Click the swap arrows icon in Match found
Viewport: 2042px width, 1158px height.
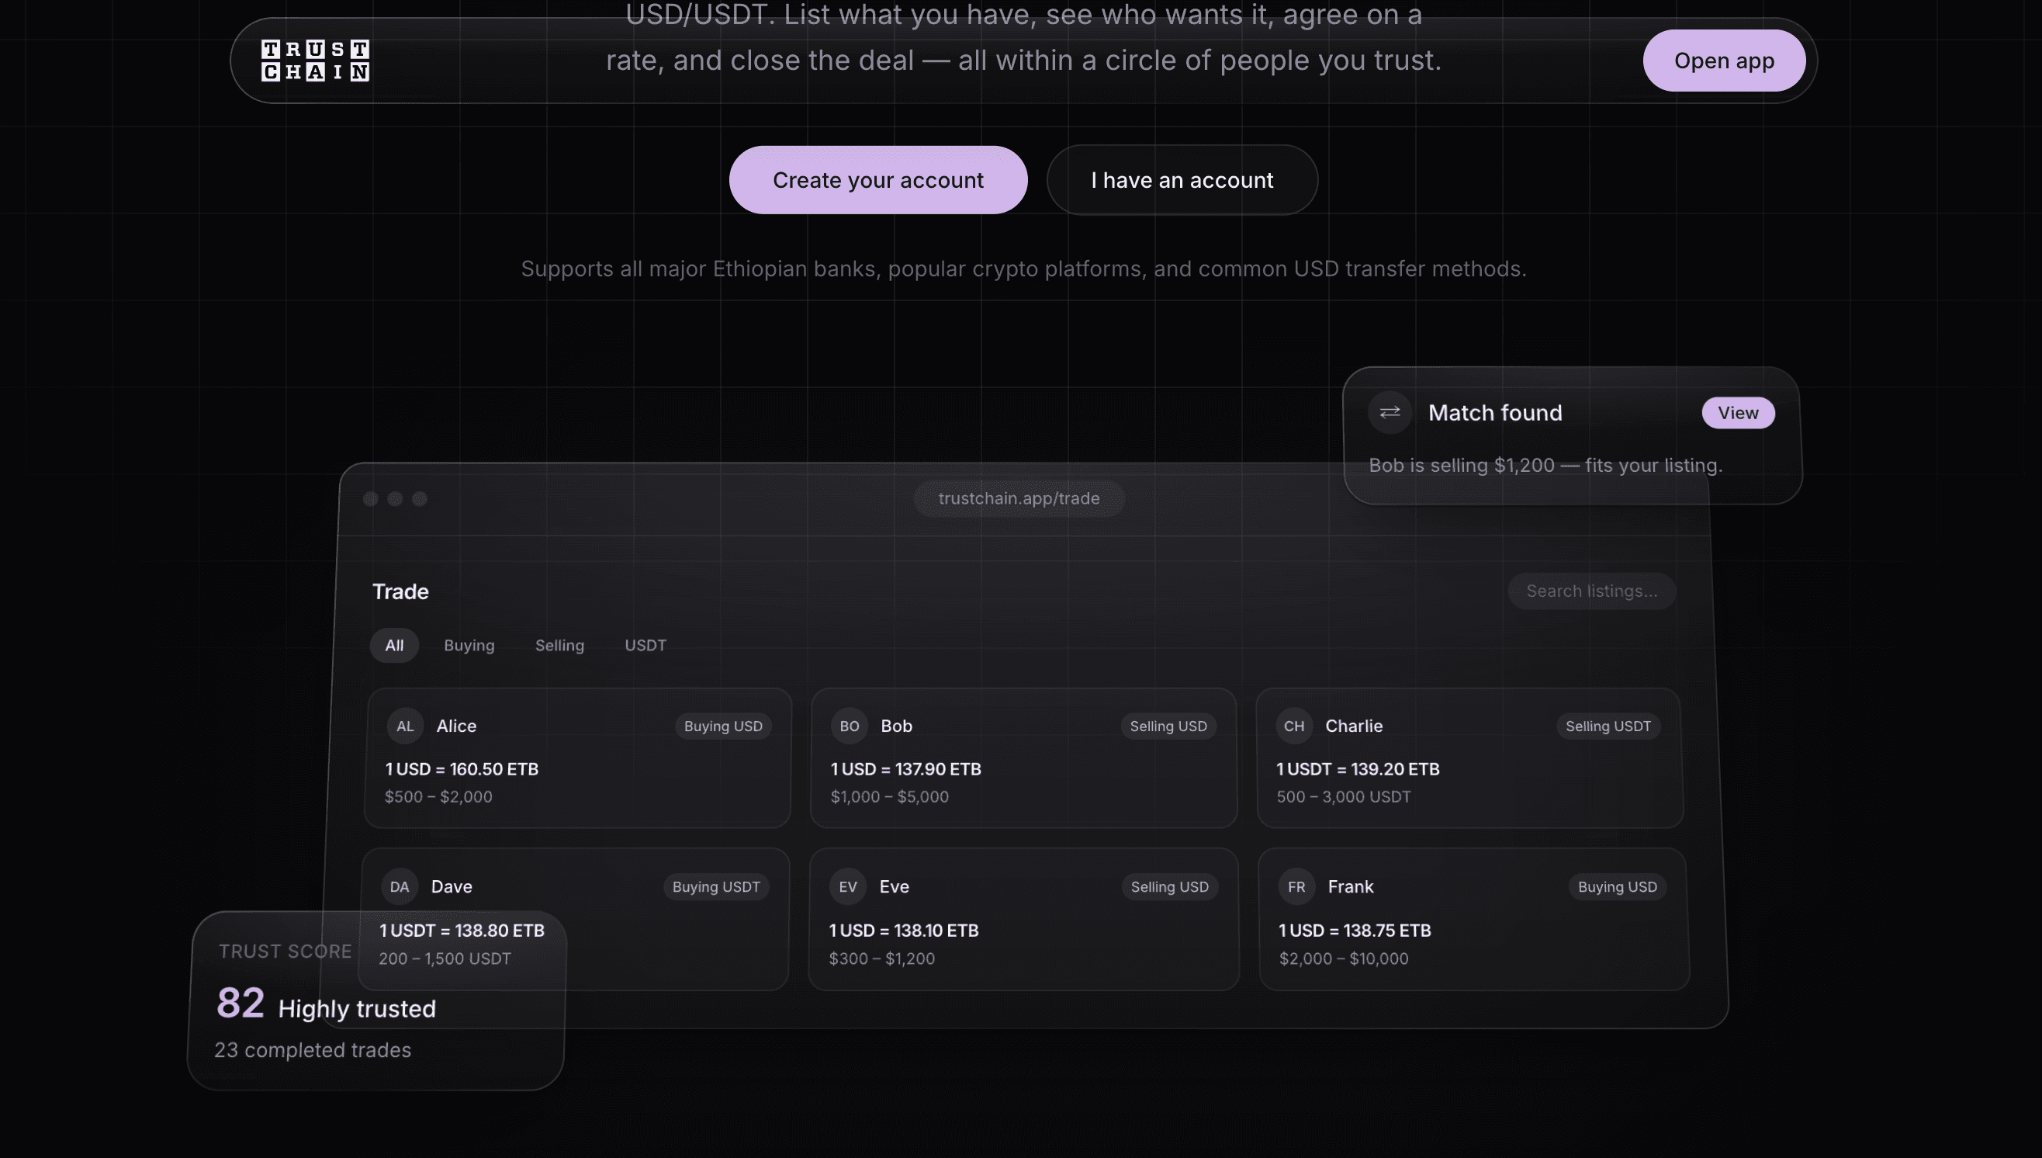point(1390,412)
